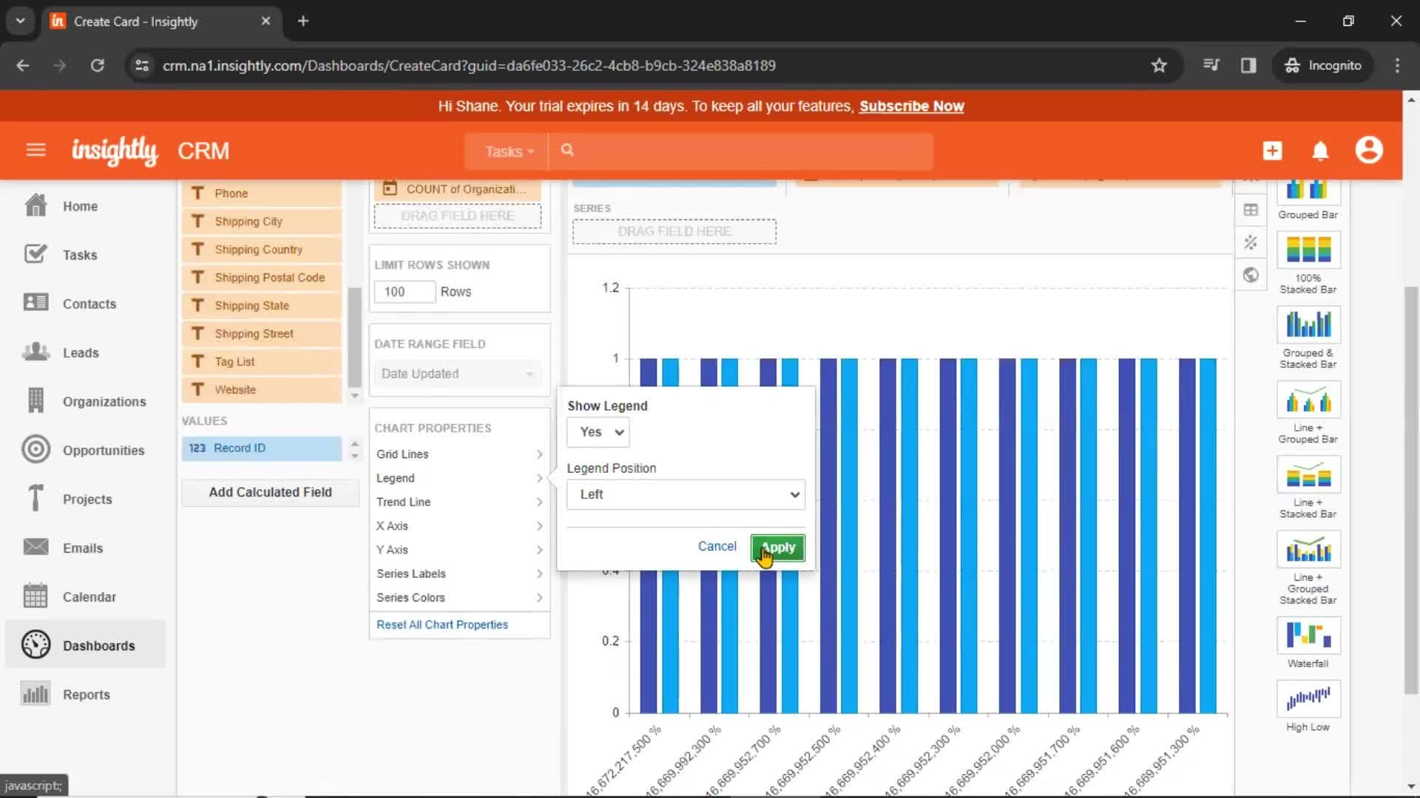This screenshot has height=798, width=1420.
Task: Click the Notifications bell icon
Action: coord(1320,150)
